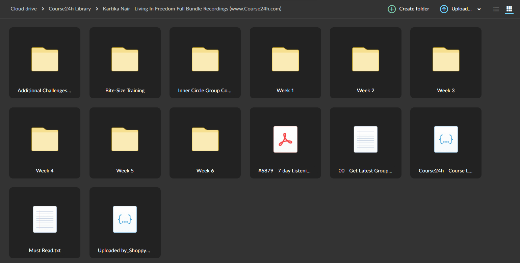Viewport: 520px width, 263px height.
Task: Open the Week 6 folder
Action: coord(205,143)
